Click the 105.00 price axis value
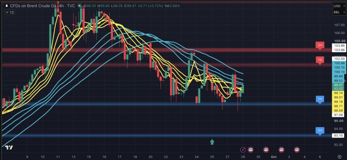347x160 pixels. (339, 41)
